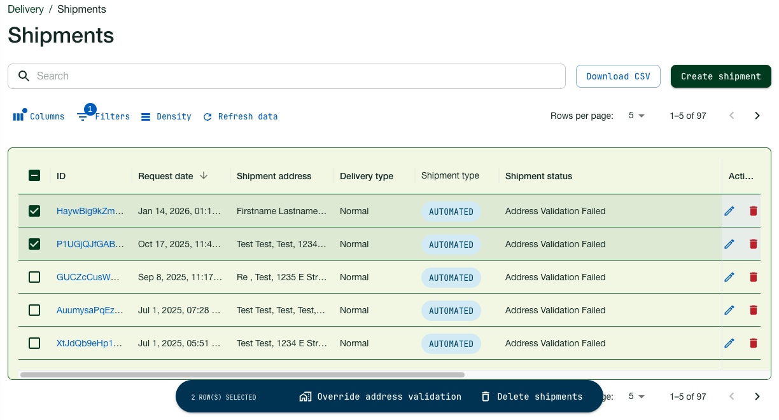779x420 pixels.
Task: Delete shipment P1UGjQJfGAB using trash icon
Action: 754,244
